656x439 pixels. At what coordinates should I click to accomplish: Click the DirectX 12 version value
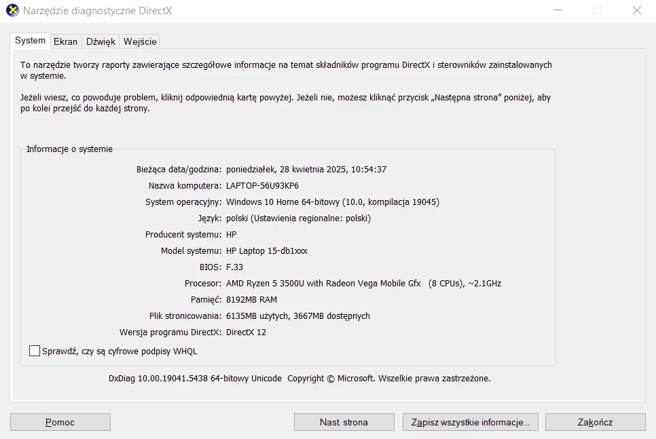coord(246,332)
